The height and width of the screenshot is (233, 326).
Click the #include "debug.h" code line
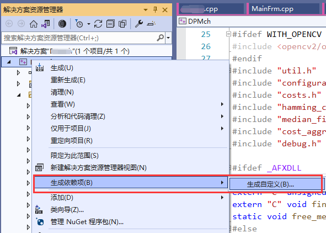click(x=276, y=144)
